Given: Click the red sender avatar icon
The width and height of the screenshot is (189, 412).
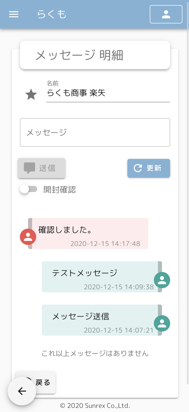Looking at the screenshot, I should point(28,237).
